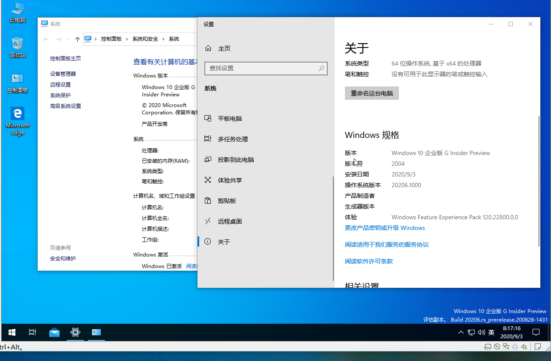The height and width of the screenshot is (361, 551).
Task: Go back in the System window
Action: coord(46,39)
